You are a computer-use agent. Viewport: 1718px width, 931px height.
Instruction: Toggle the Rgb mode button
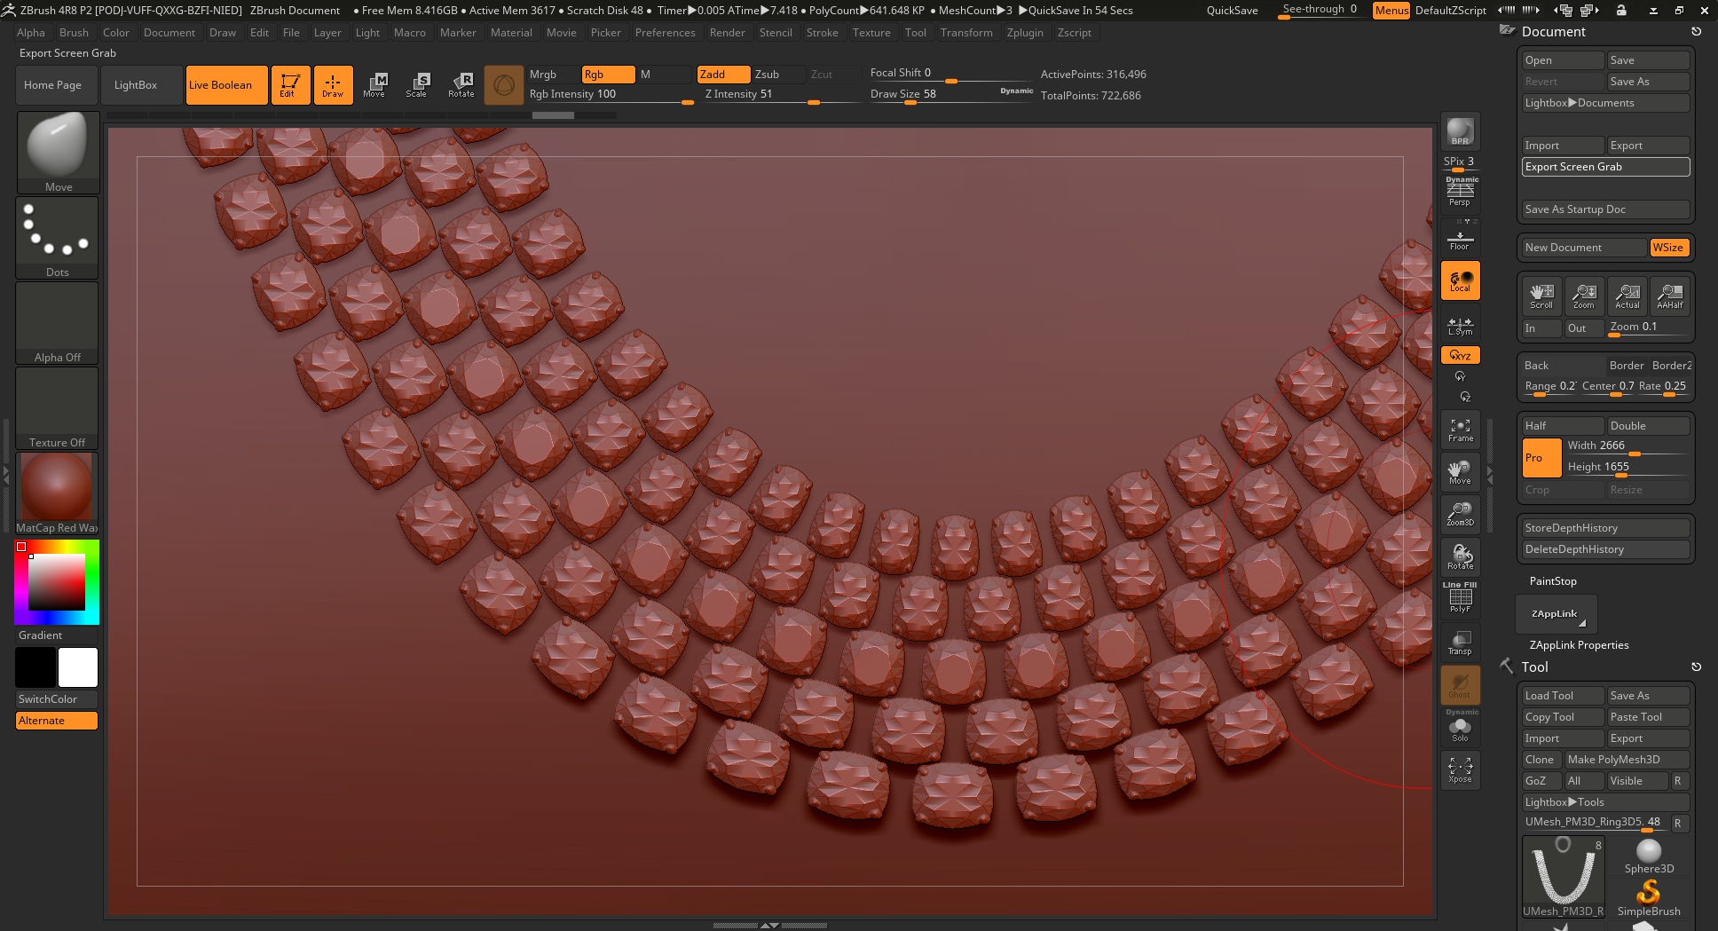pos(608,75)
